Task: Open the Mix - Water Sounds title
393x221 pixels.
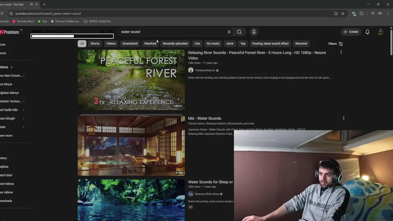Action: pyautogui.click(x=204, y=118)
